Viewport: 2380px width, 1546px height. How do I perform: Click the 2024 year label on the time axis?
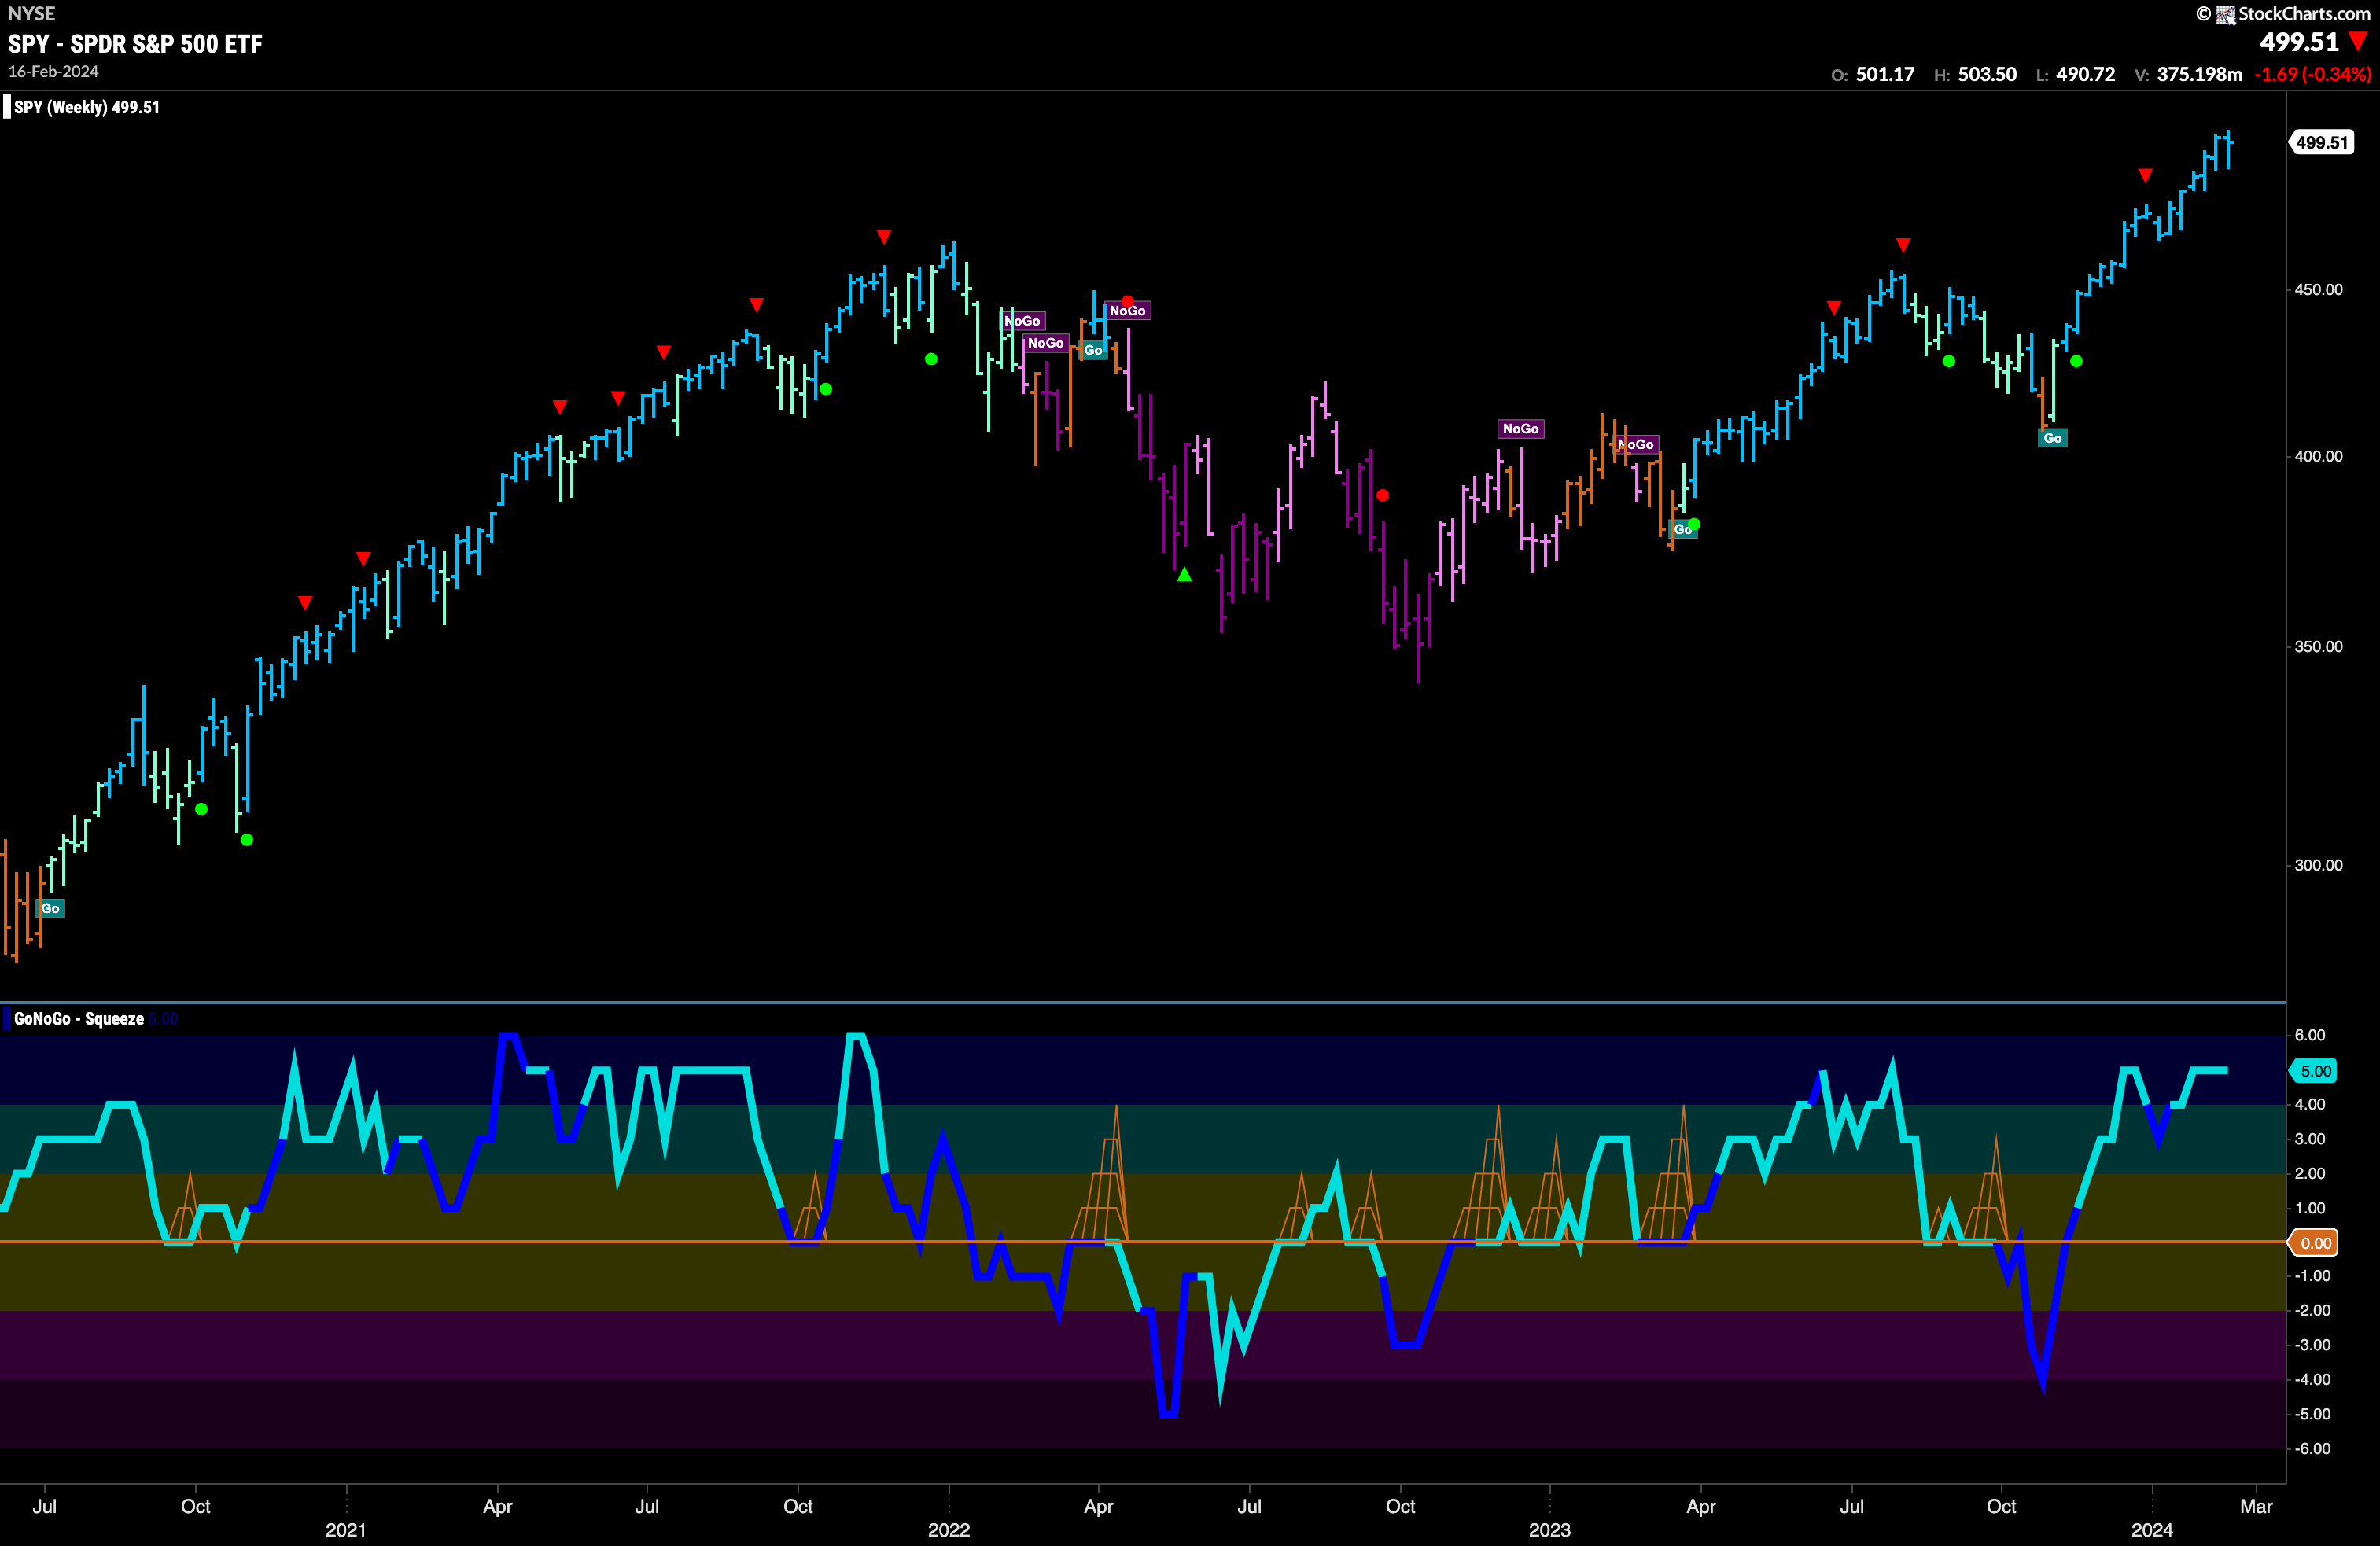[x=2151, y=1529]
